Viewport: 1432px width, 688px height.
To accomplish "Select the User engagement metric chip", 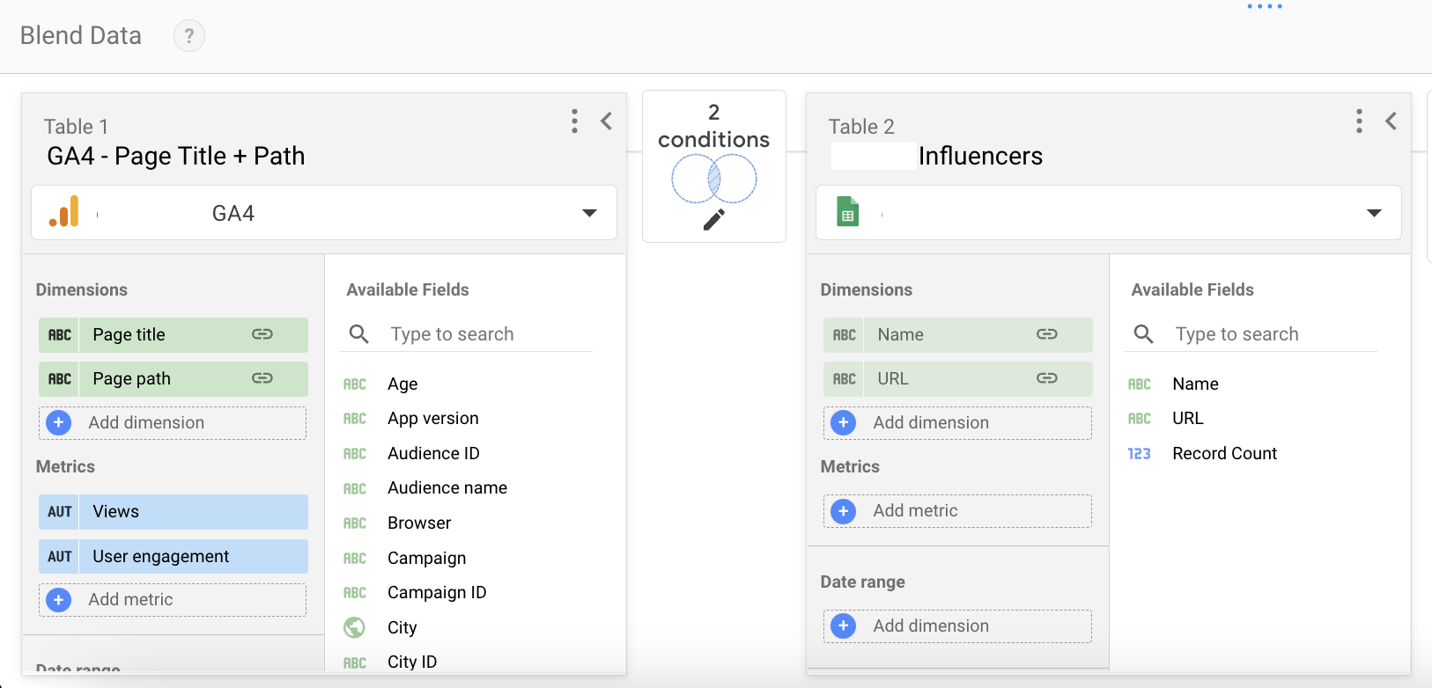I will pyautogui.click(x=173, y=557).
